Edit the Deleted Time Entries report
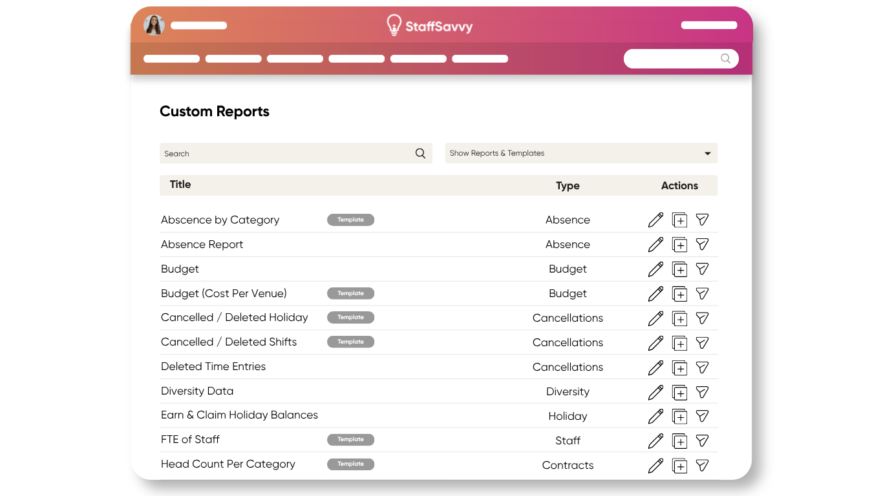Screen dimensions: 883x496 pos(655,367)
